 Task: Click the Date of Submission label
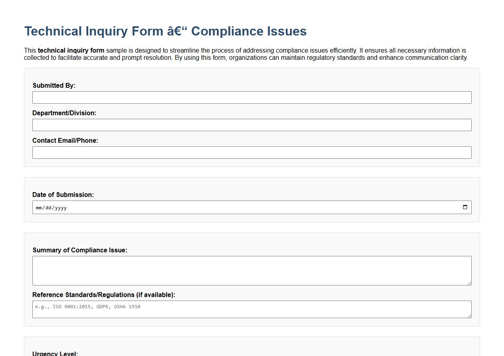point(63,195)
